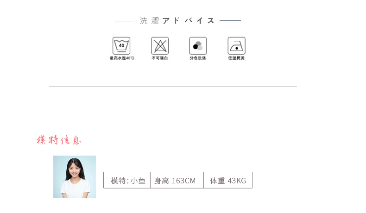
Task: Click the line left of 洗濯 heading
Action: click(125, 21)
